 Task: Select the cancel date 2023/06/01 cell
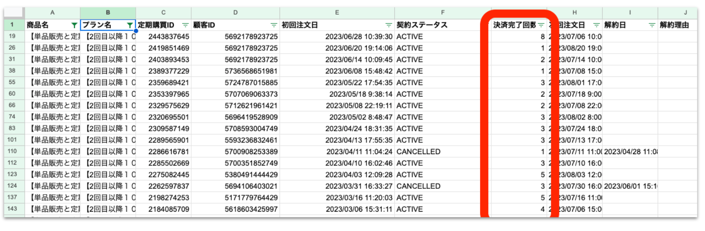[630, 186]
